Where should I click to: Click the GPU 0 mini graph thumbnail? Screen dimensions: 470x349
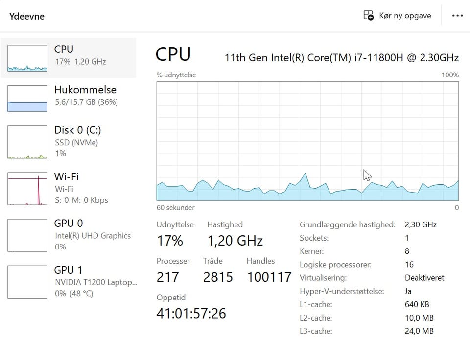(27, 235)
